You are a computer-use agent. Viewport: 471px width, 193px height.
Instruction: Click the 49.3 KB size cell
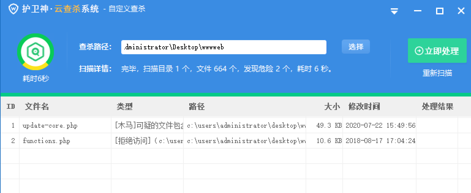[324, 125]
